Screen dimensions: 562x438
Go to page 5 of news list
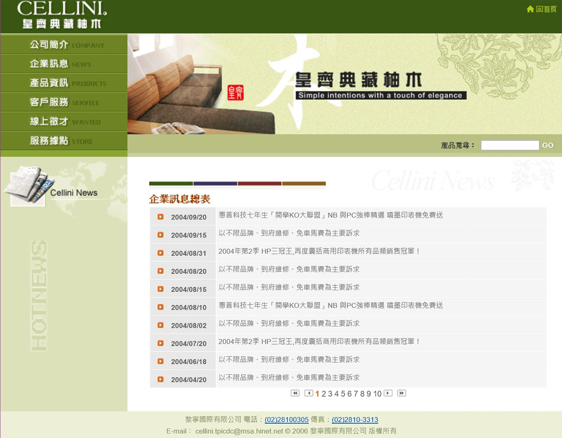tap(343, 394)
